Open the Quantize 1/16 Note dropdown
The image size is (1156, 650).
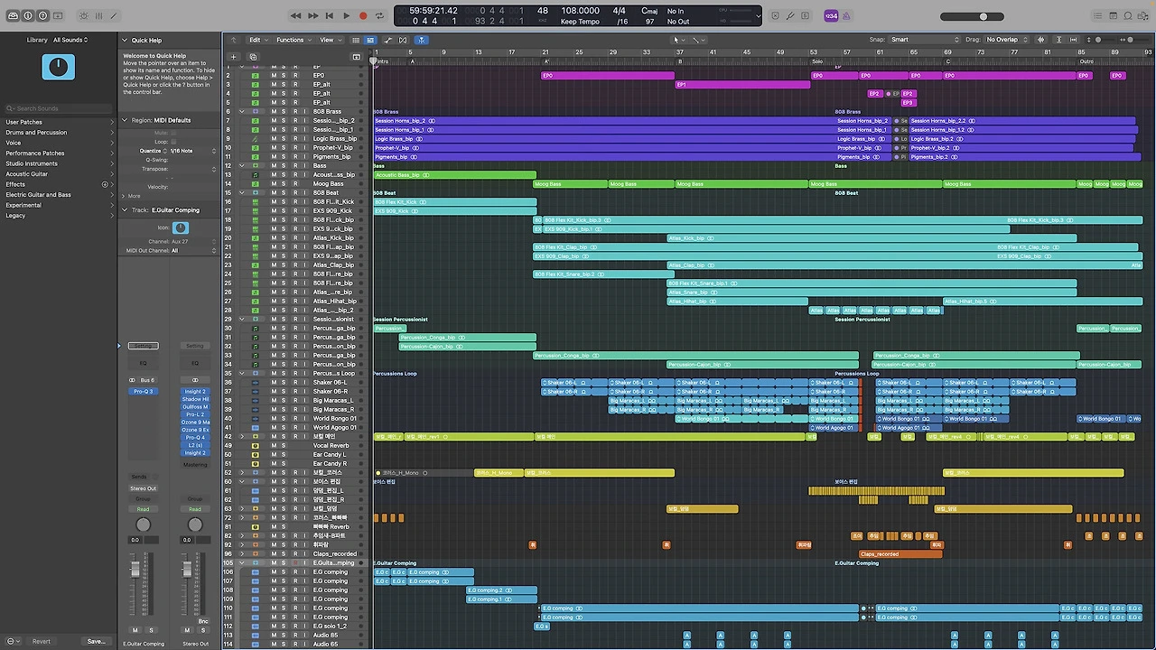click(193, 151)
